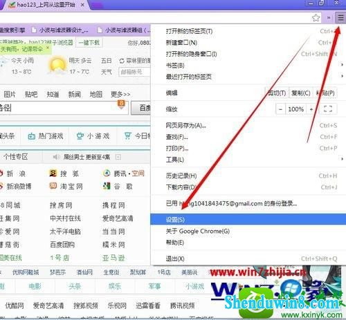Viewport: 346px width, 320px height.
Task: Open '关于 Google Chrome(G)' menu item
Action: (248, 231)
